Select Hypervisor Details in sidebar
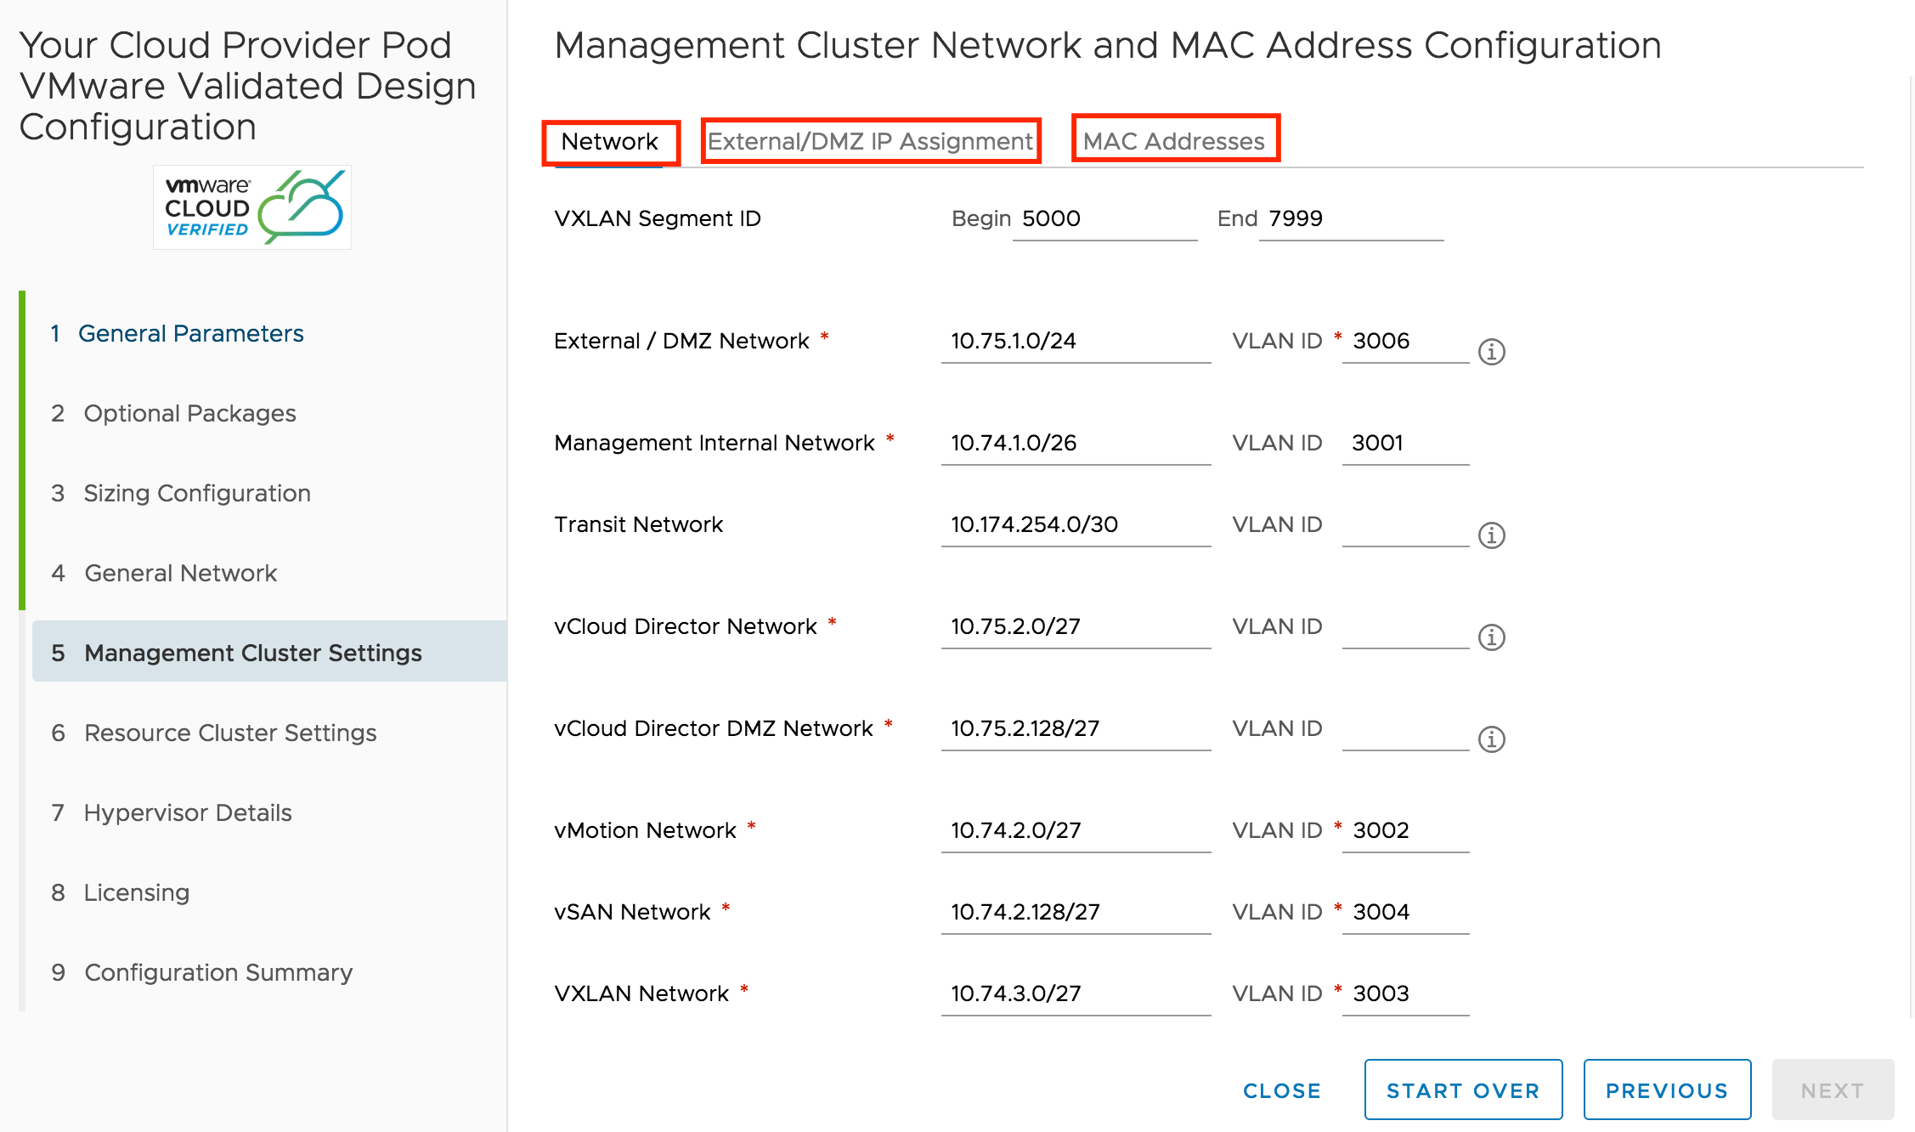This screenshot has width=1915, height=1132. 187,812
